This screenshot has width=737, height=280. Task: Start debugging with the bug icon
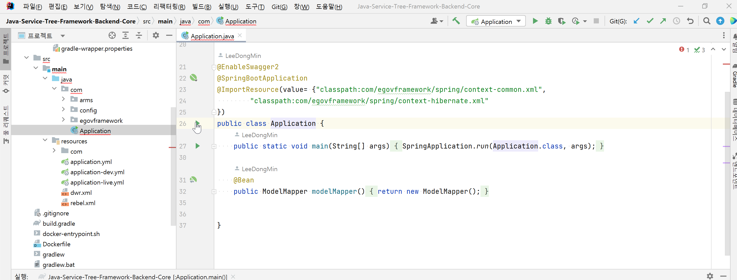tap(548, 21)
